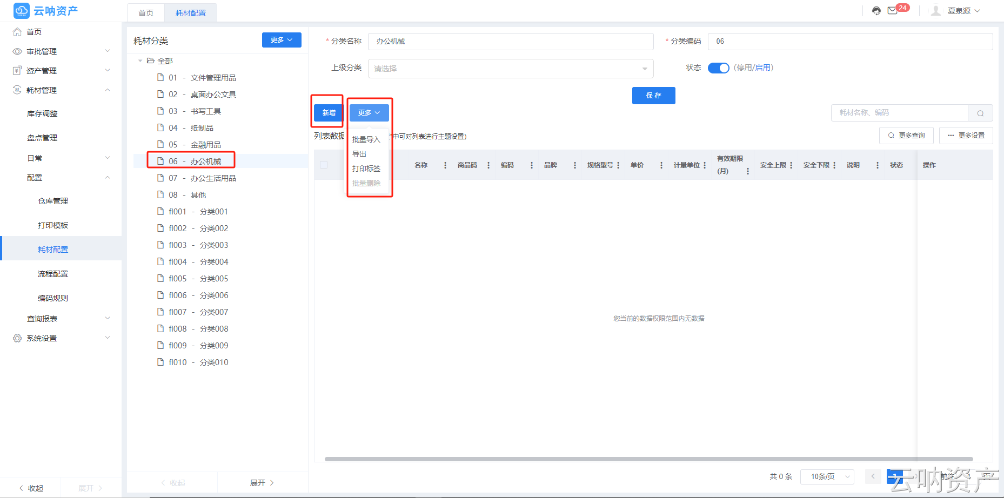
Task: Click the 更多设置 button
Action: click(966, 136)
